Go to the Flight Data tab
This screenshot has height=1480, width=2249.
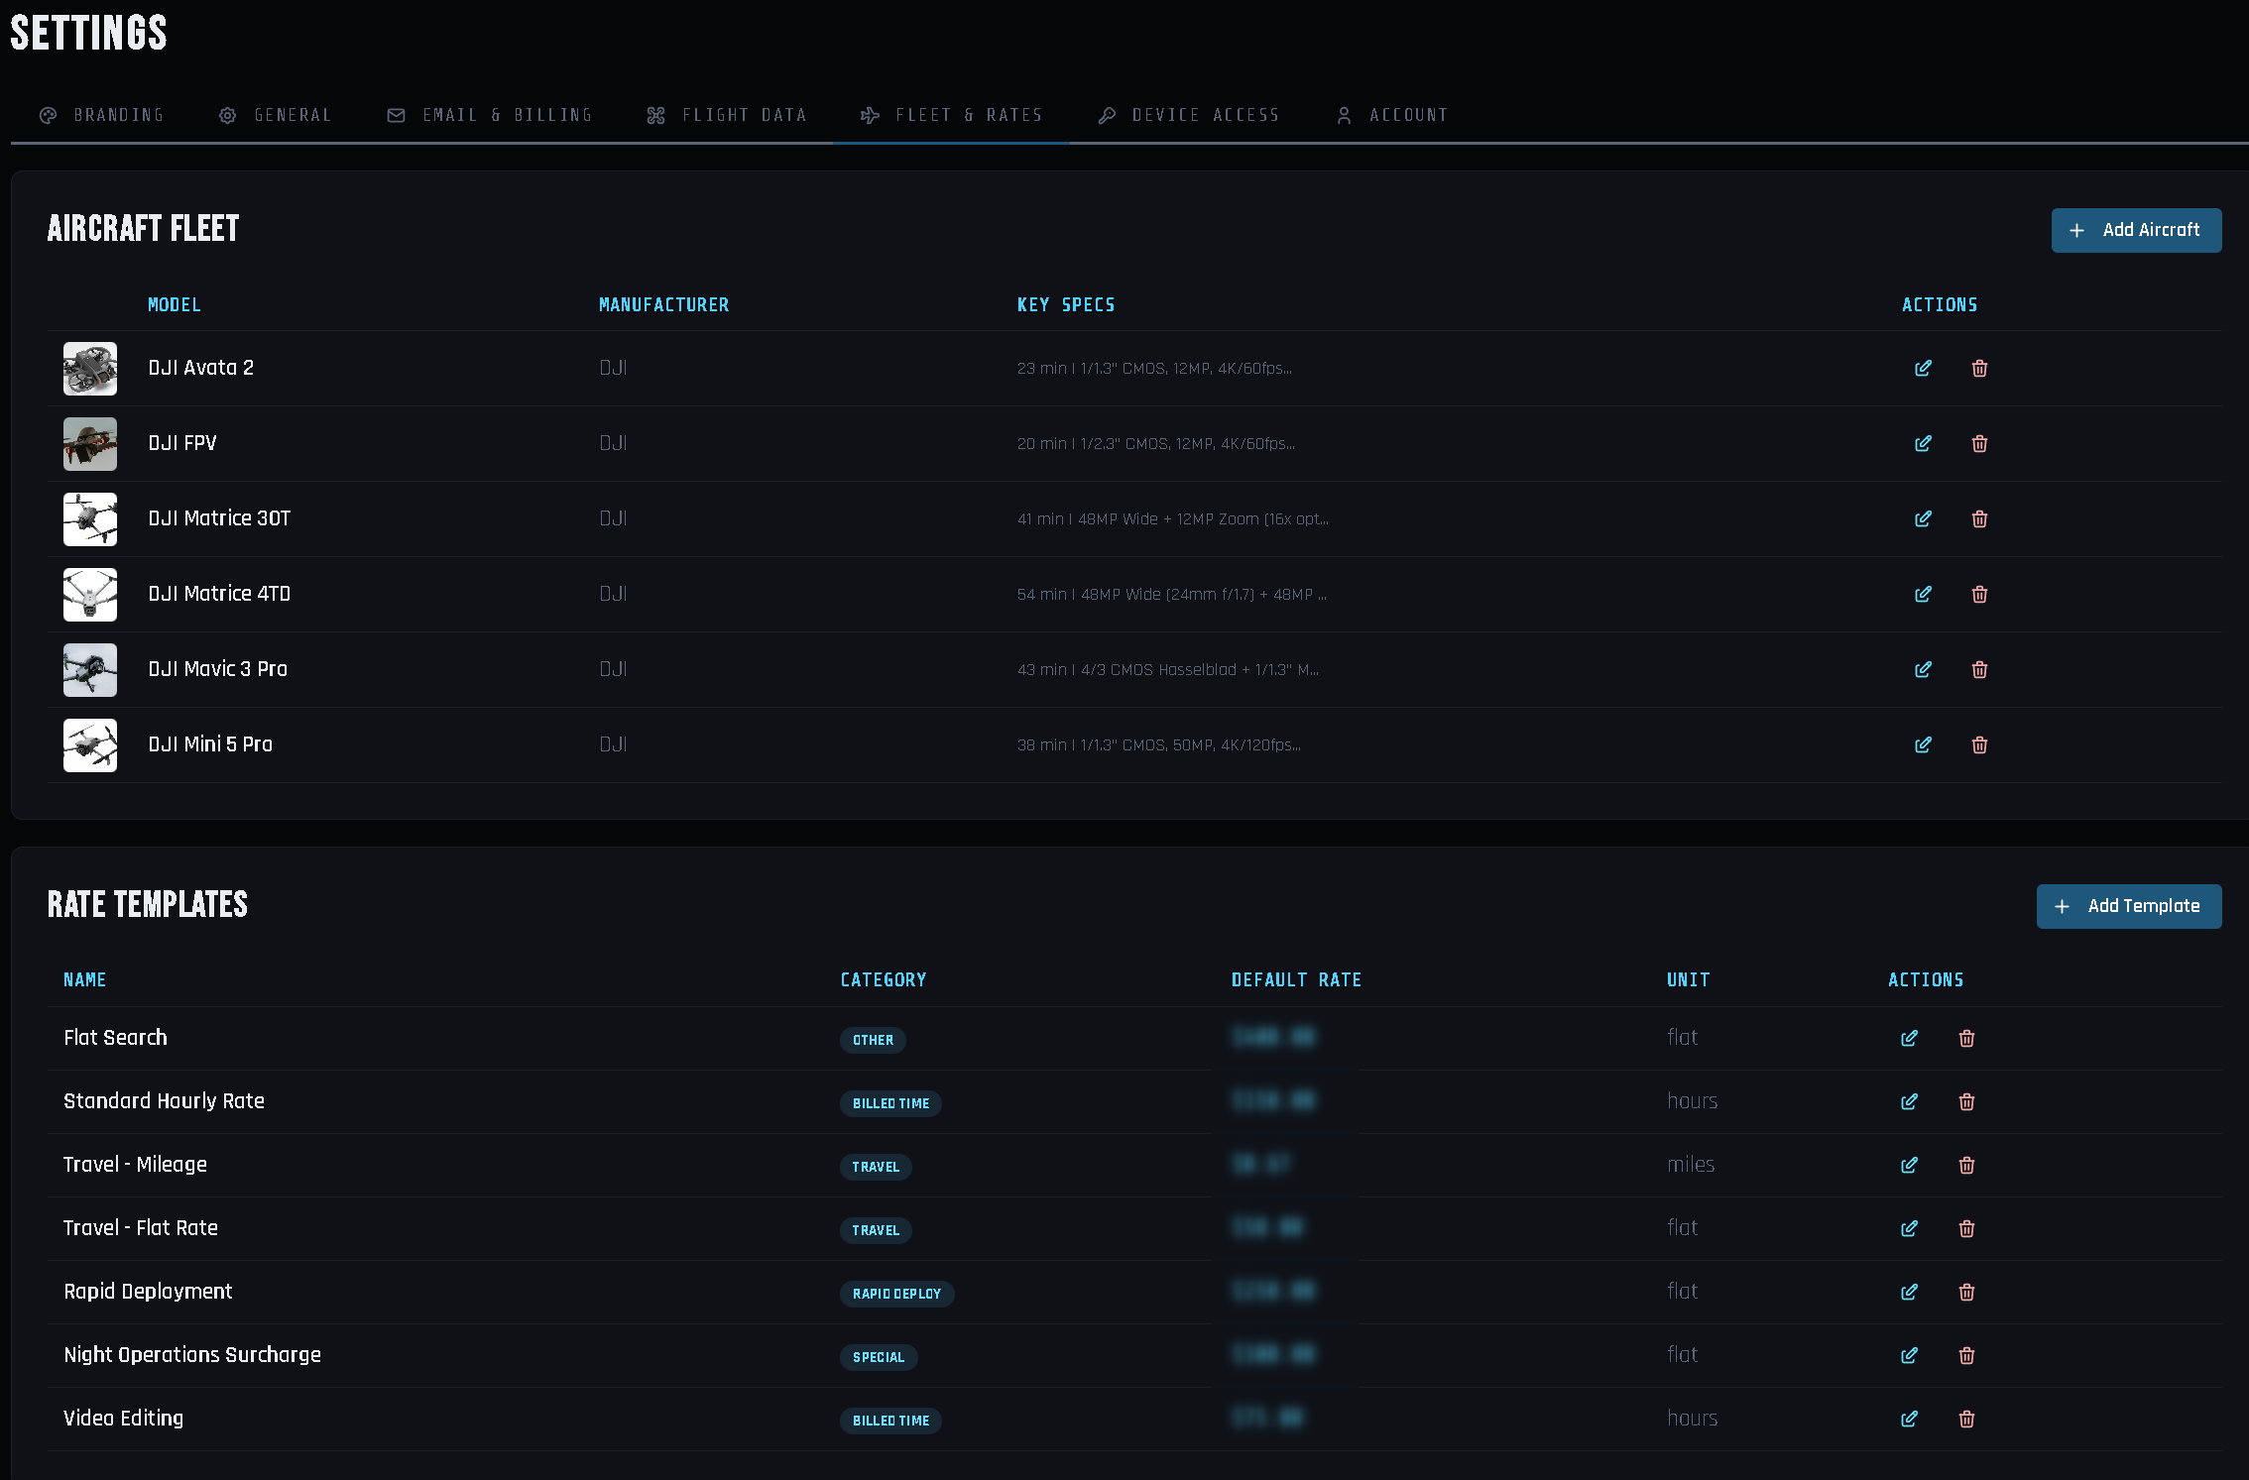[727, 115]
